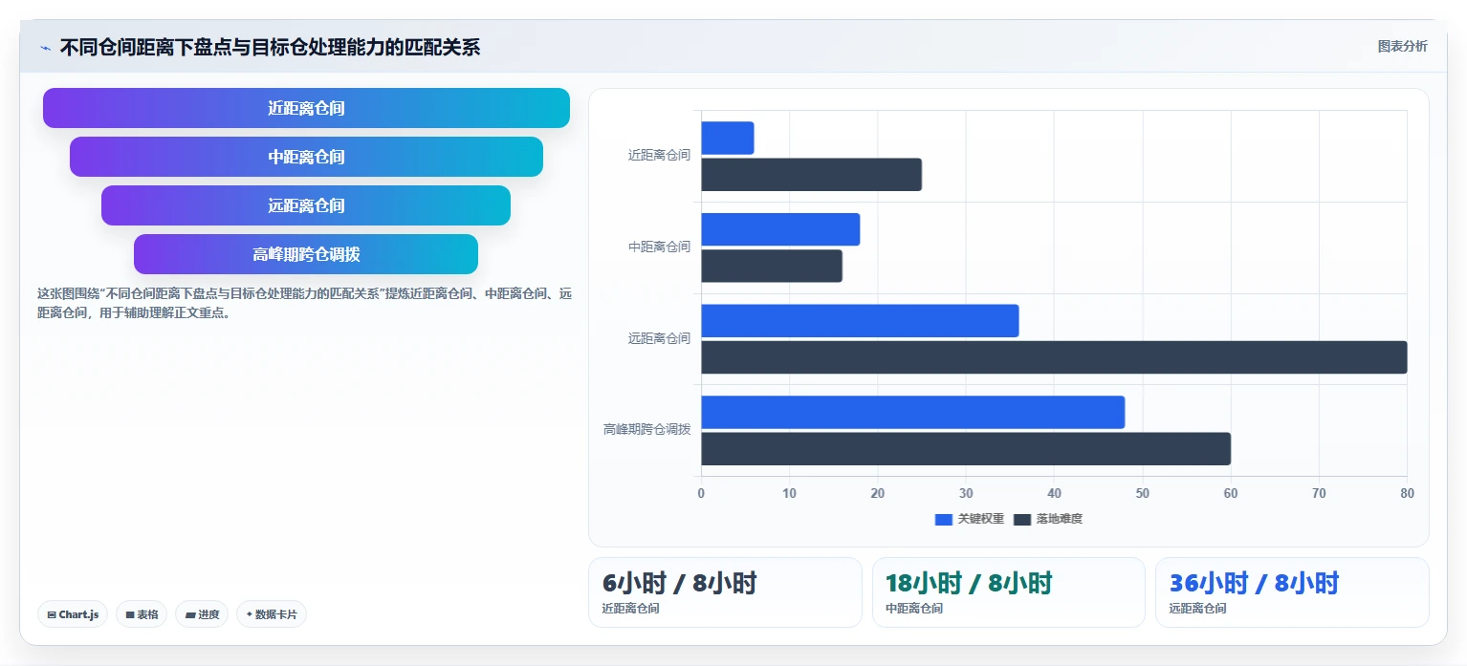Click the 落地难度 legend label text

1060,519
